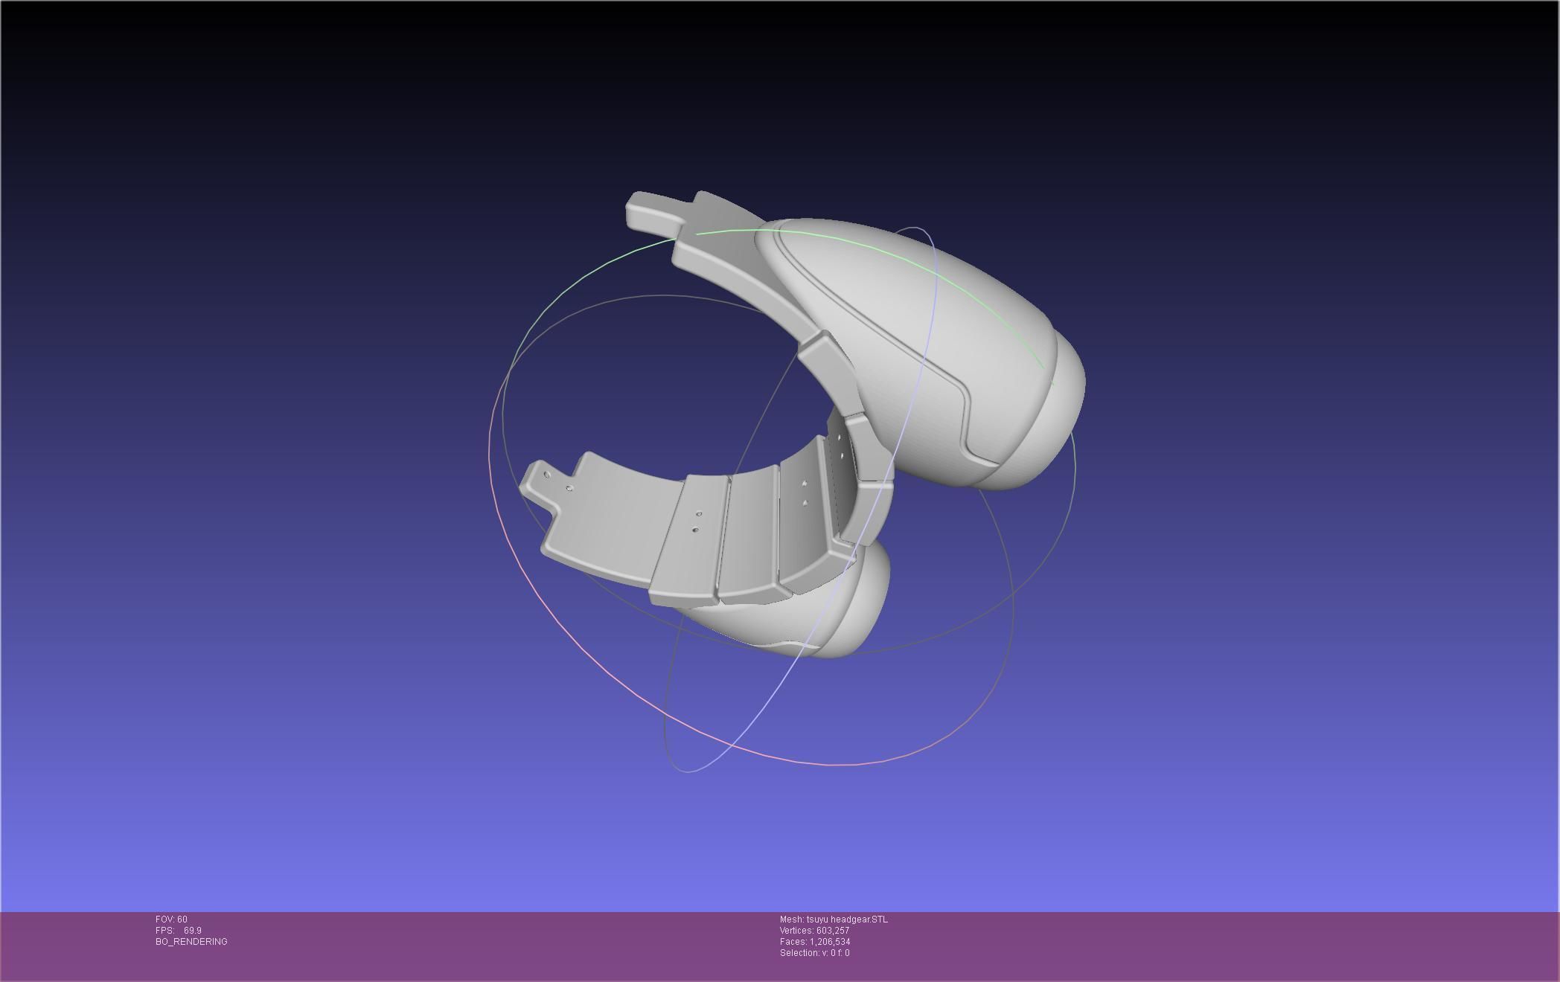Click the Selection: v: 0 f: 0 entry
This screenshot has width=1560, height=982.
pyautogui.click(x=814, y=953)
